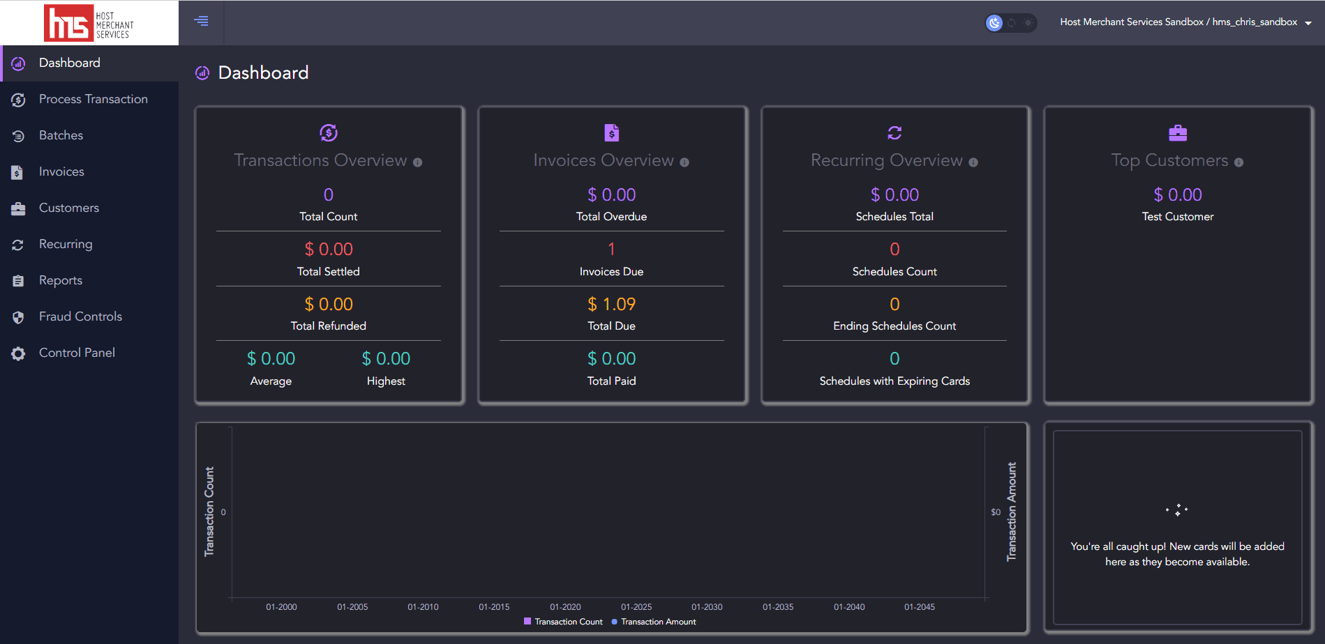Switch theme to light mode sun icon

click(x=1027, y=22)
